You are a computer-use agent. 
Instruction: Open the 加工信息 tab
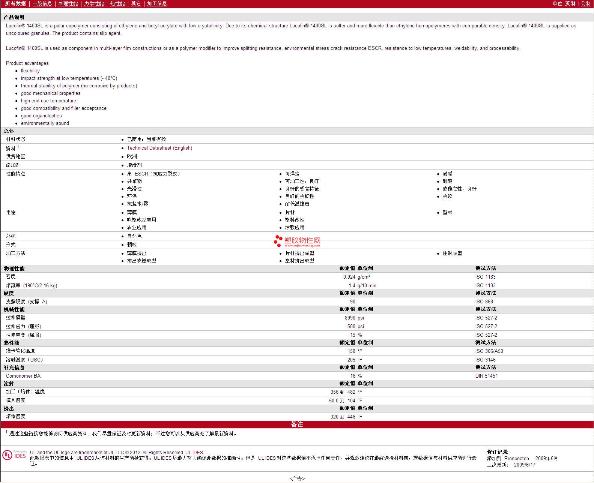pos(157,3)
